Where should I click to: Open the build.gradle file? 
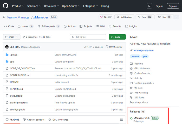point(16,96)
